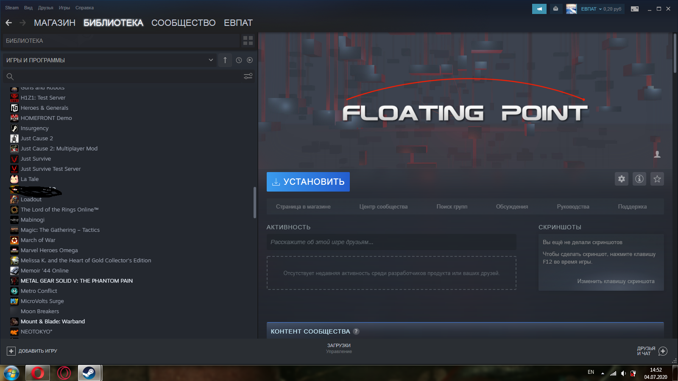Click the Metro Conflict game icon
The width and height of the screenshot is (678, 381).
pos(14,291)
